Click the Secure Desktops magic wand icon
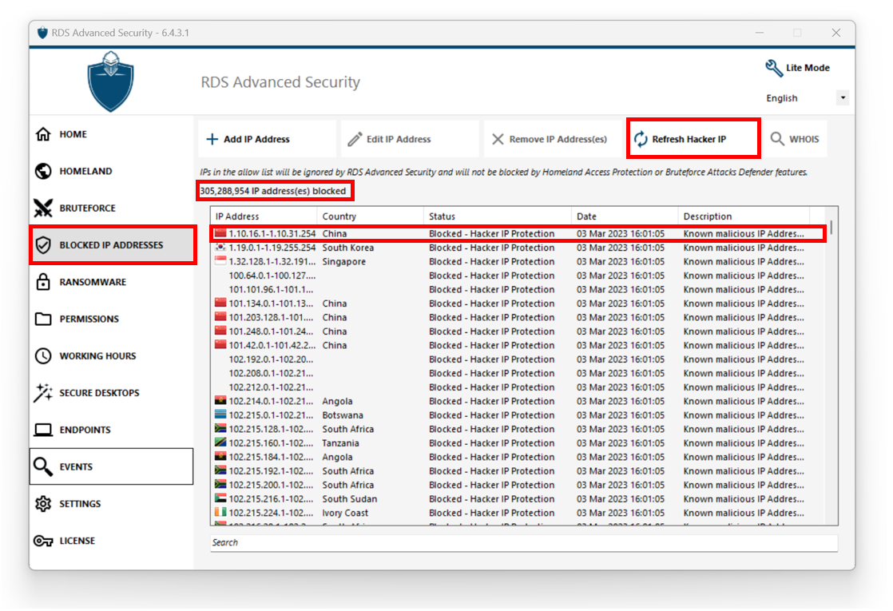893x611 pixels. point(43,393)
